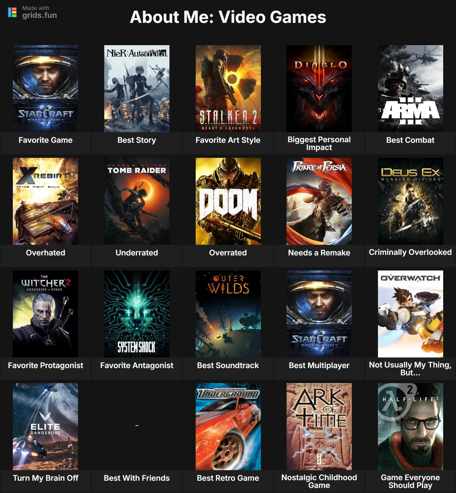Select the X Rebirth cover image
The height and width of the screenshot is (493, 456).
click(x=45, y=201)
